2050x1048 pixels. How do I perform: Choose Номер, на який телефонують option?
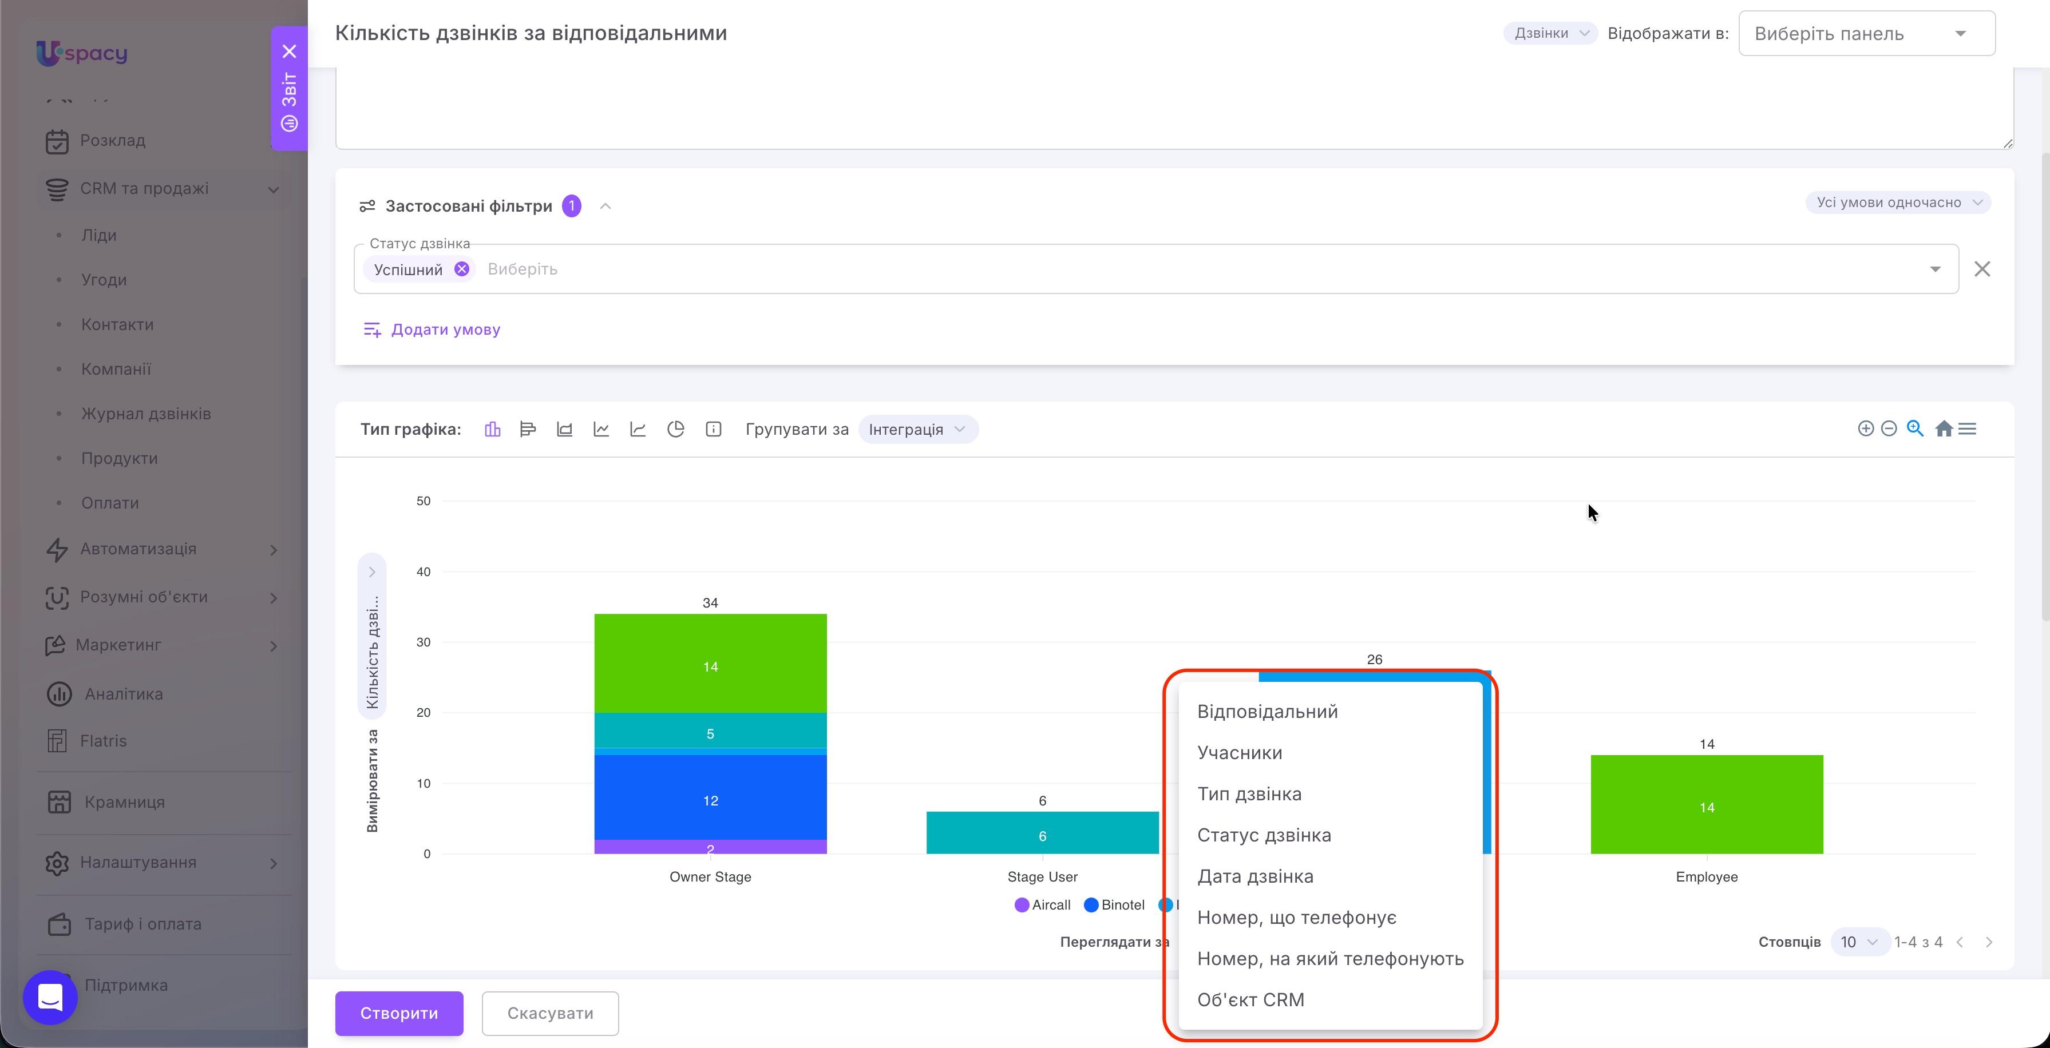[1330, 959]
